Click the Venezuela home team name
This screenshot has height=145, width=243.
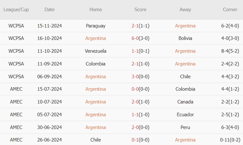click(95, 51)
